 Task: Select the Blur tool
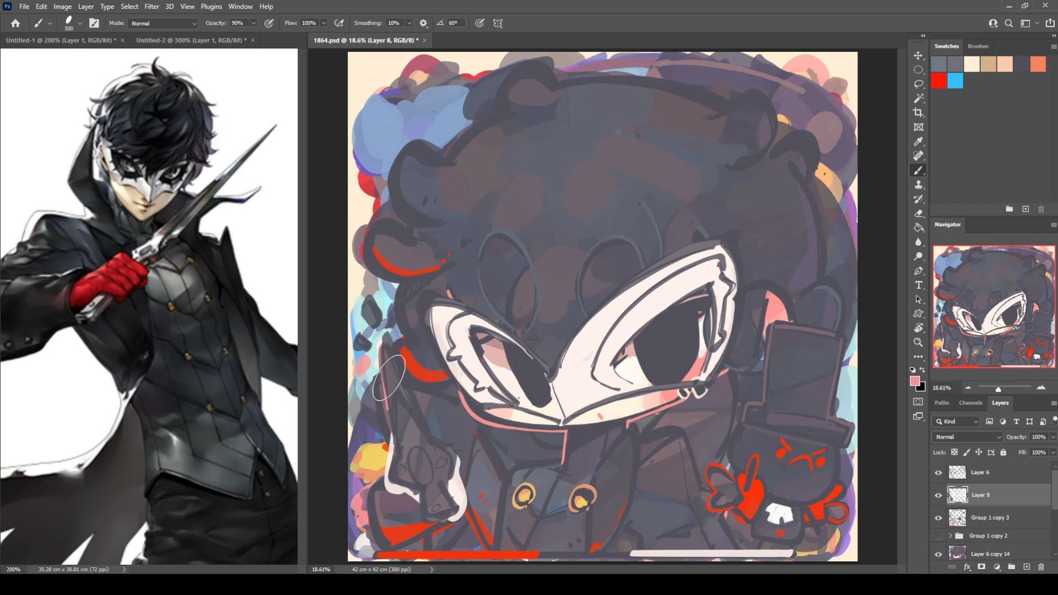tap(918, 242)
